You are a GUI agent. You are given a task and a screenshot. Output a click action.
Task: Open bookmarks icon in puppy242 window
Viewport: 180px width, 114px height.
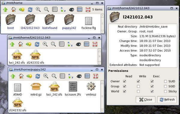[29, 76]
